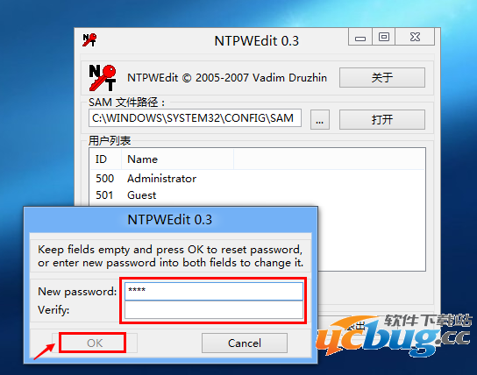Screen dimensions: 477x375
Task: Select the Administrator user entry
Action: (x=161, y=179)
